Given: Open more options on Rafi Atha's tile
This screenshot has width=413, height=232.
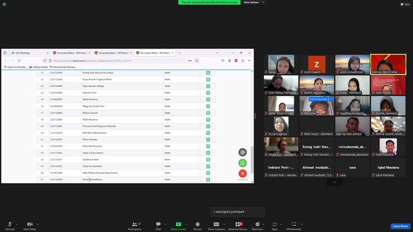Looking at the screenshot, I should click(331, 99).
